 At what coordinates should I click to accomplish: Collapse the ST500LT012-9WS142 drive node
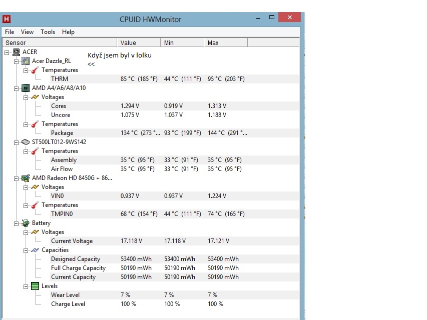coord(17,142)
